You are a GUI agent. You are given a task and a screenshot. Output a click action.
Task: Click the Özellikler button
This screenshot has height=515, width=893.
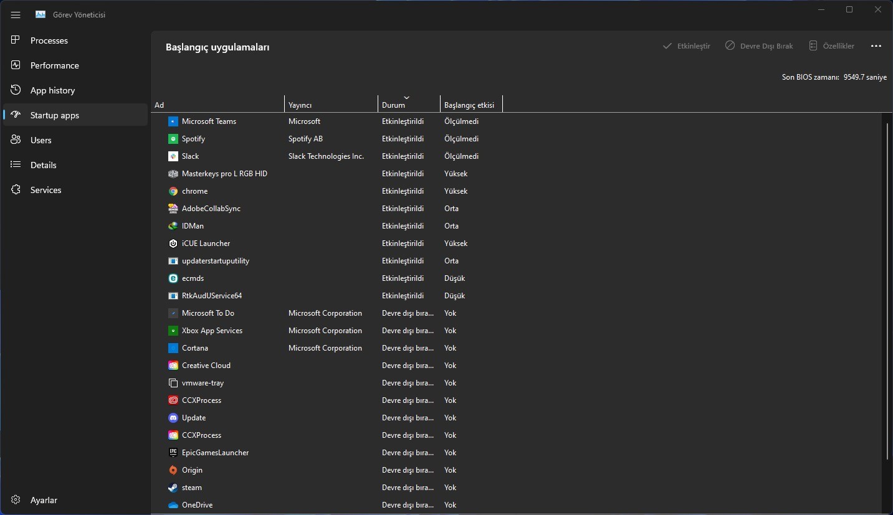point(831,46)
